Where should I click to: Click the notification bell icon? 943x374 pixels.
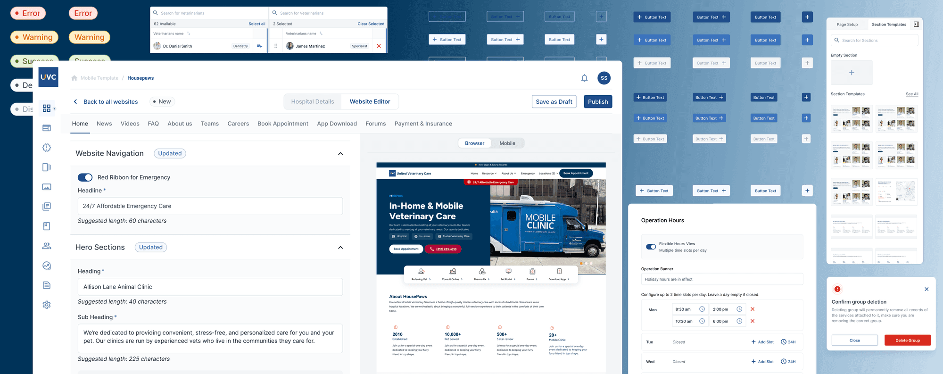584,78
